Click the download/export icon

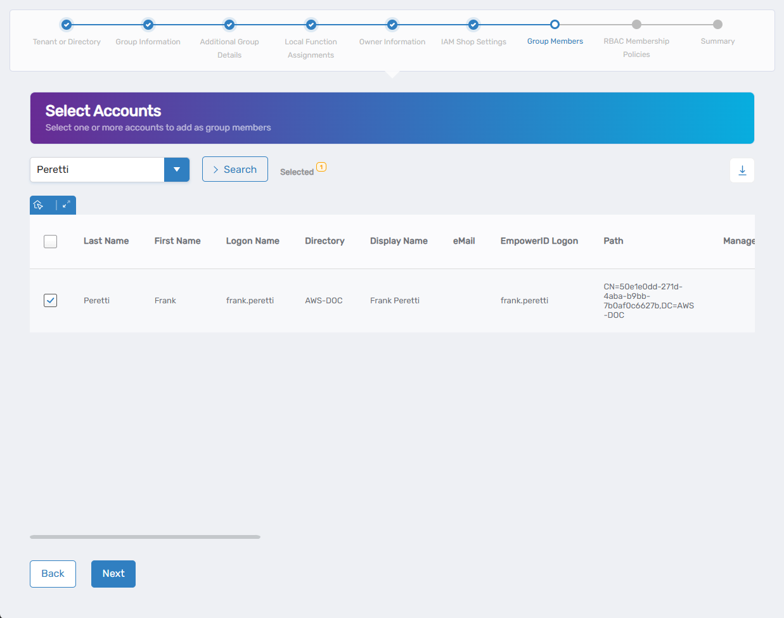pyautogui.click(x=742, y=170)
